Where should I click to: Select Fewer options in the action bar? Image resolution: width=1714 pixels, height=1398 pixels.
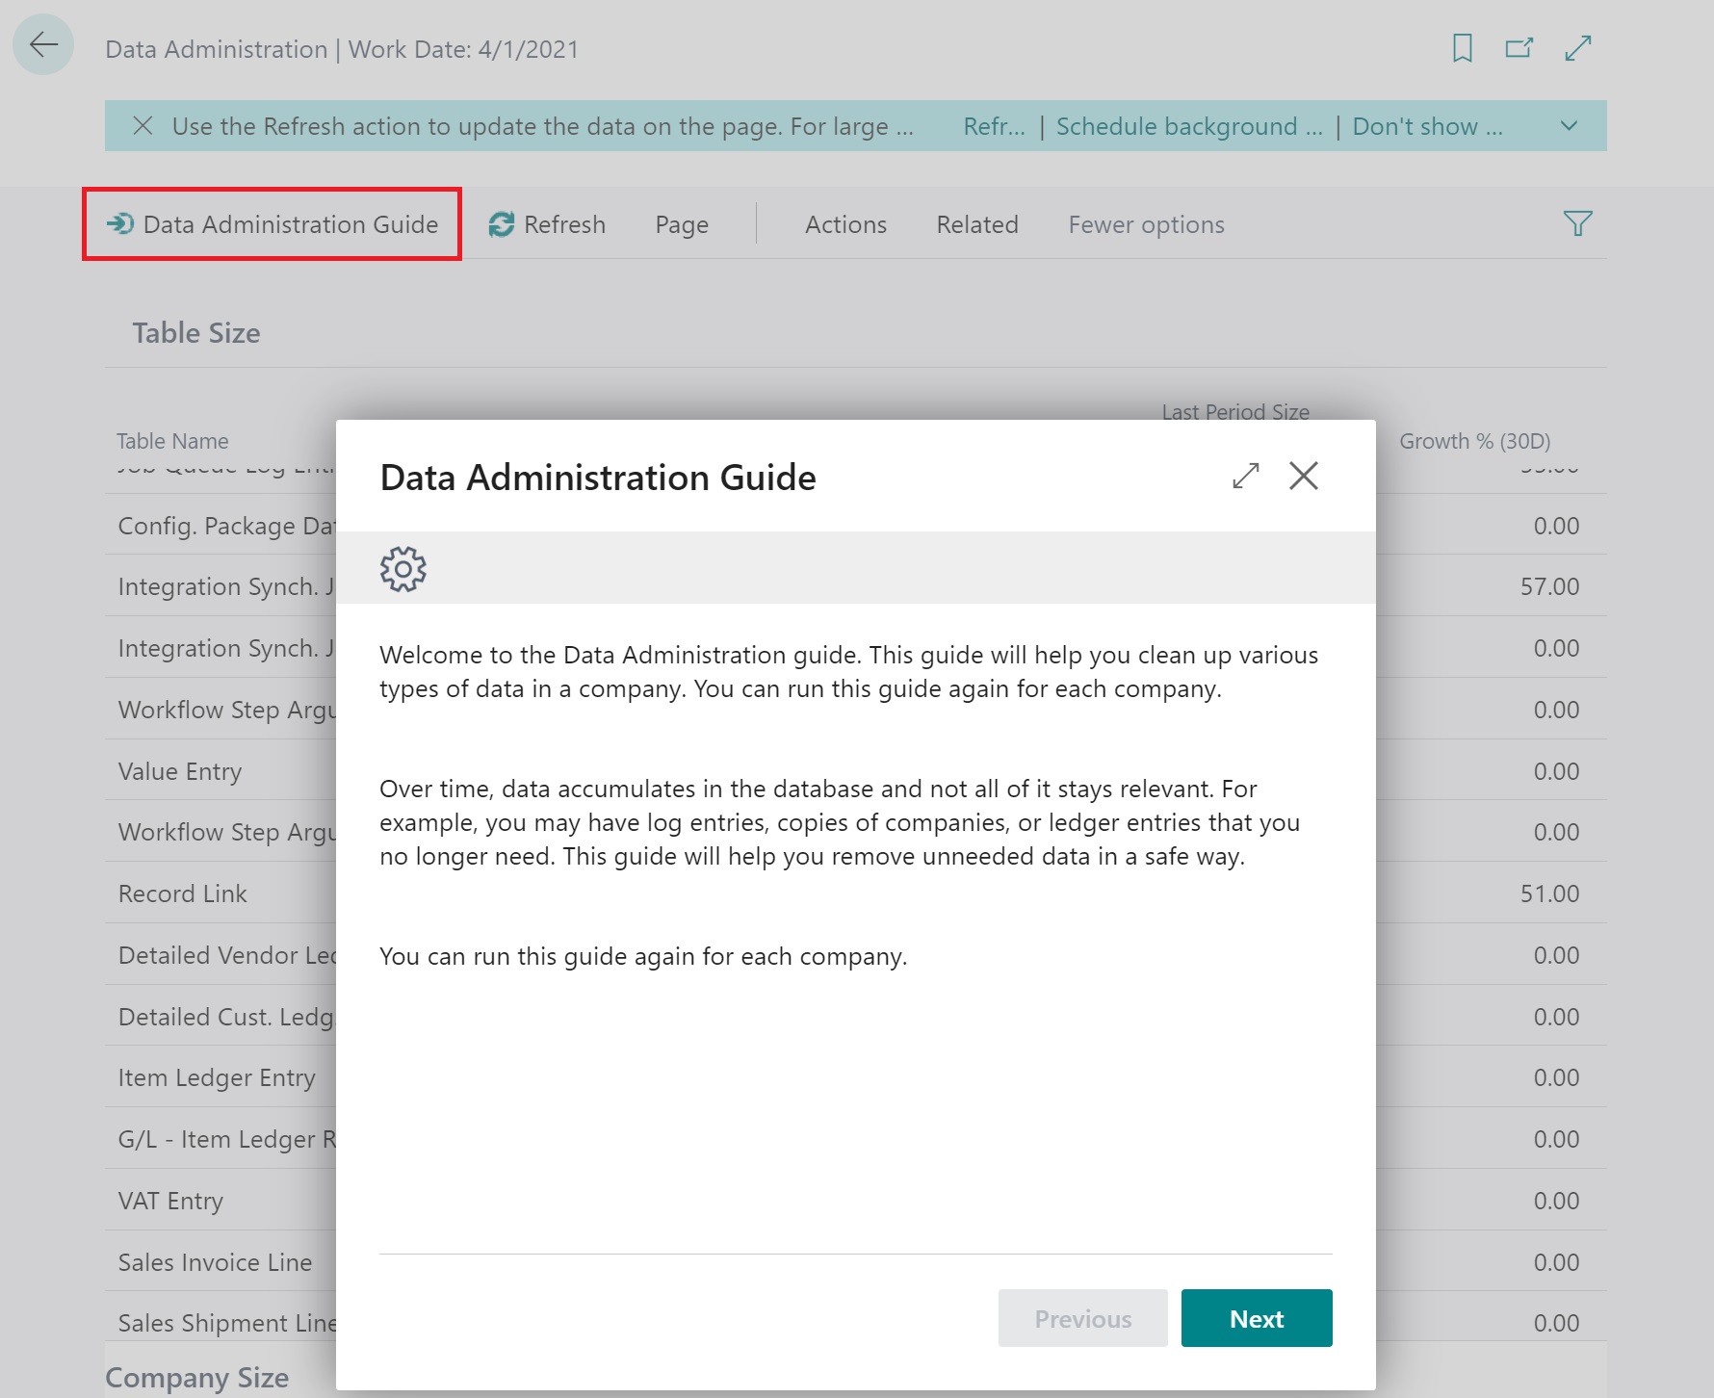1146,224
